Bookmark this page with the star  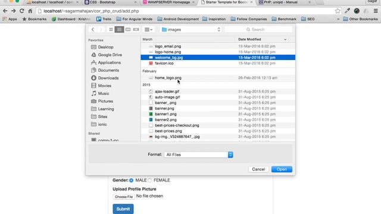338,11
